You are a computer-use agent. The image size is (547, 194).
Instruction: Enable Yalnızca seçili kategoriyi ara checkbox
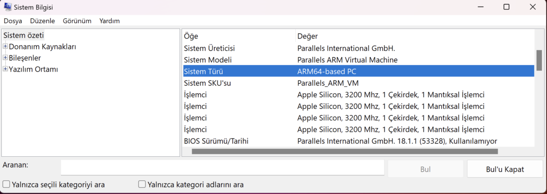tap(6, 184)
